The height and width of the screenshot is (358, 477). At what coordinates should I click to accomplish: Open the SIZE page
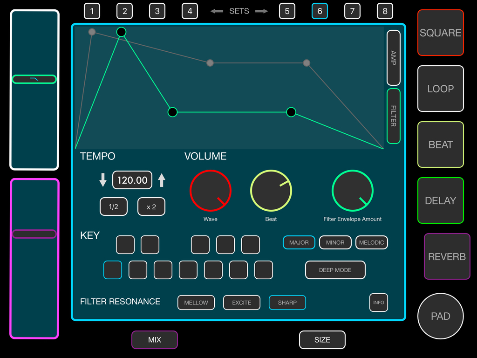322,340
